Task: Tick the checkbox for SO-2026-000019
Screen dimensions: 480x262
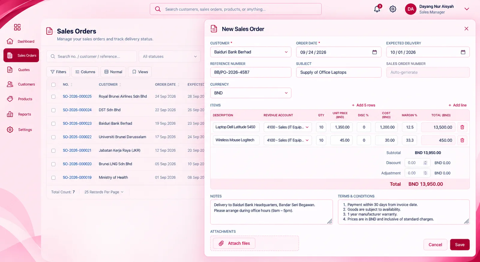Action: click(x=53, y=178)
